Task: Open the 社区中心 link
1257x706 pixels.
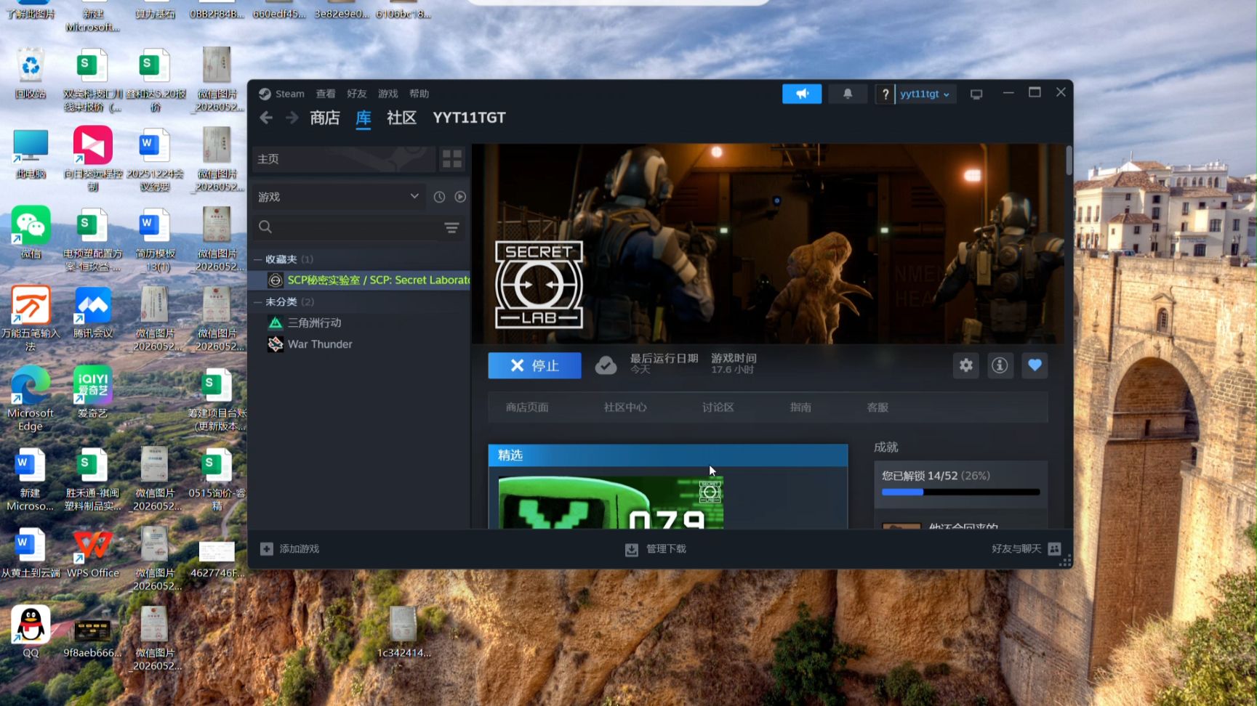Action: [625, 407]
